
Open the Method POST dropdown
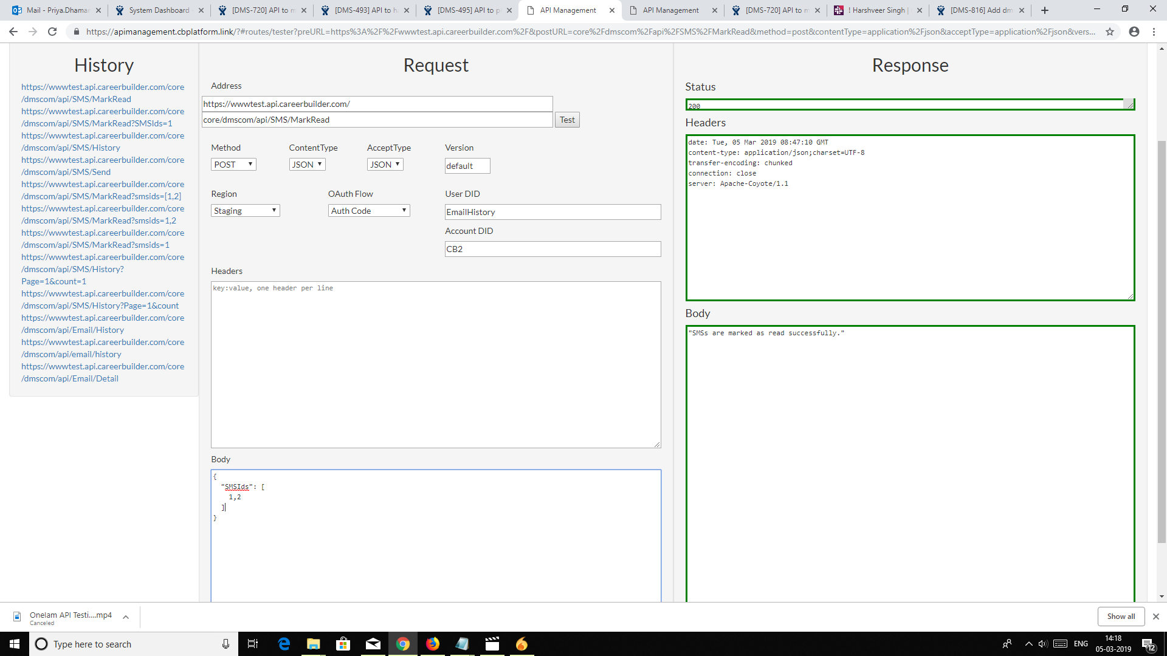point(233,165)
